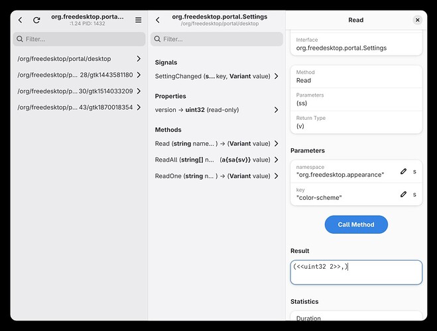Viewport: 437px width, 331px height.
Task: Go back from the org.freedesktop.portal.Settings interface pane
Action: click(x=158, y=20)
